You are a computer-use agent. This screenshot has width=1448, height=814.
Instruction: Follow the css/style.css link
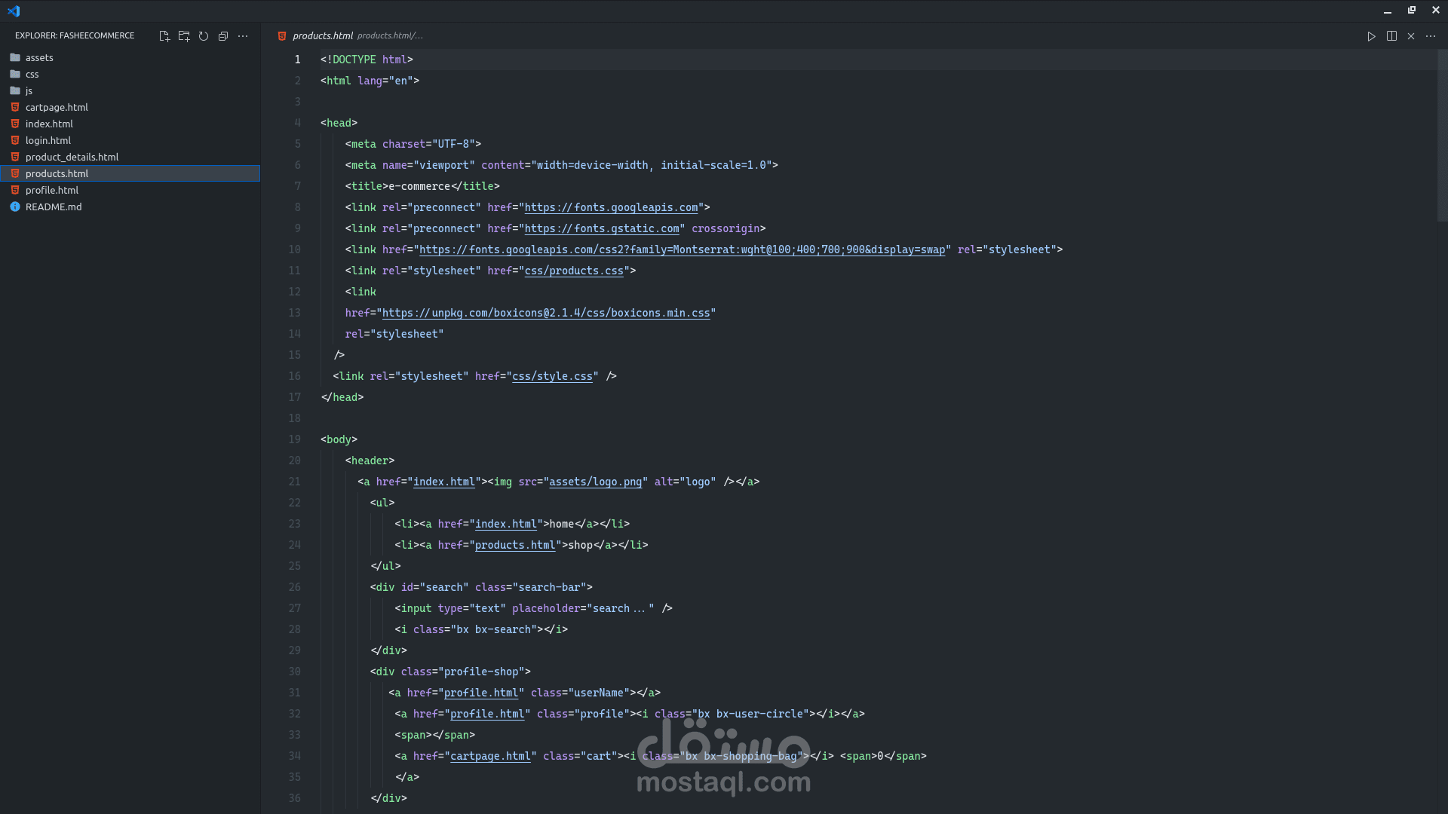click(x=552, y=376)
